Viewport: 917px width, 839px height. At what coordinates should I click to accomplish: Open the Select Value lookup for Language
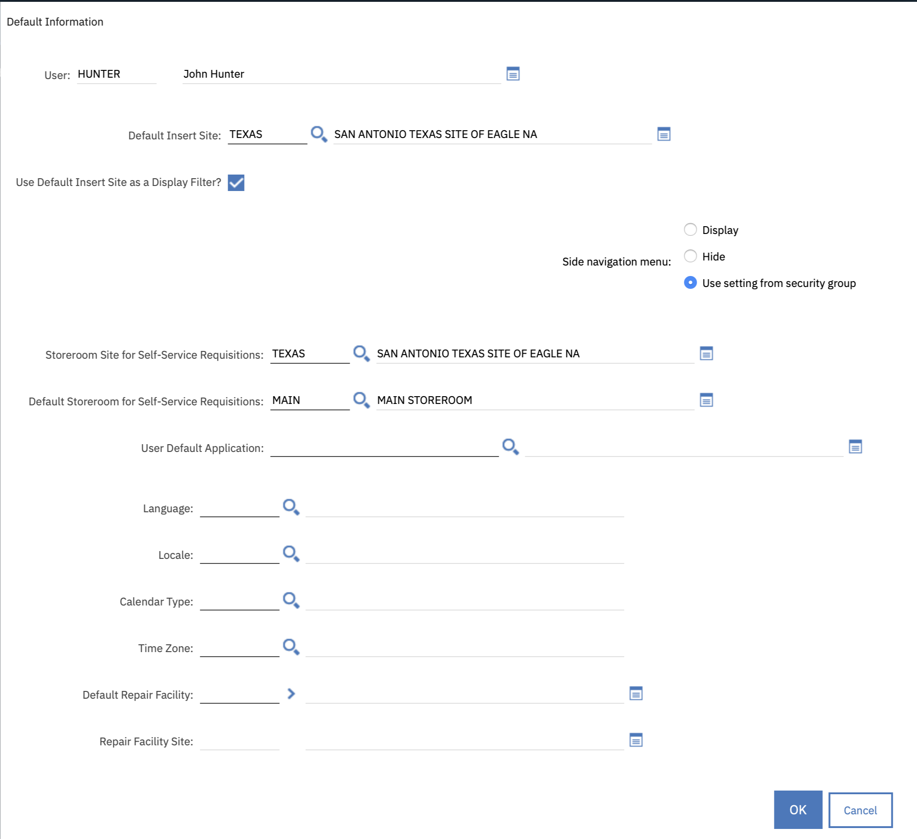(x=291, y=507)
